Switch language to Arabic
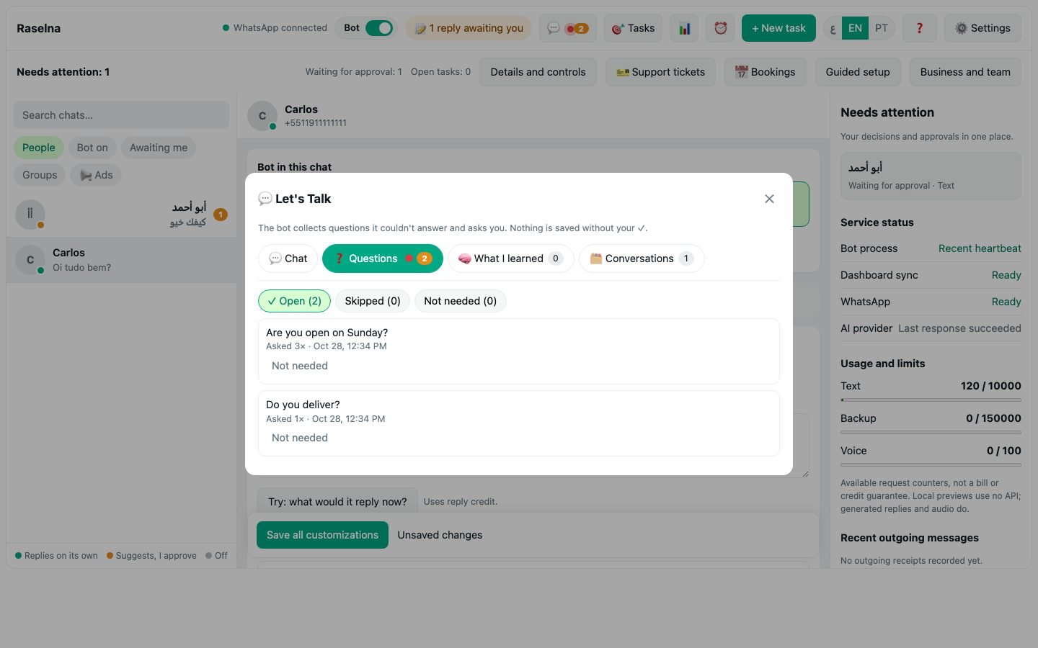This screenshot has height=648, width=1038. [x=833, y=28]
